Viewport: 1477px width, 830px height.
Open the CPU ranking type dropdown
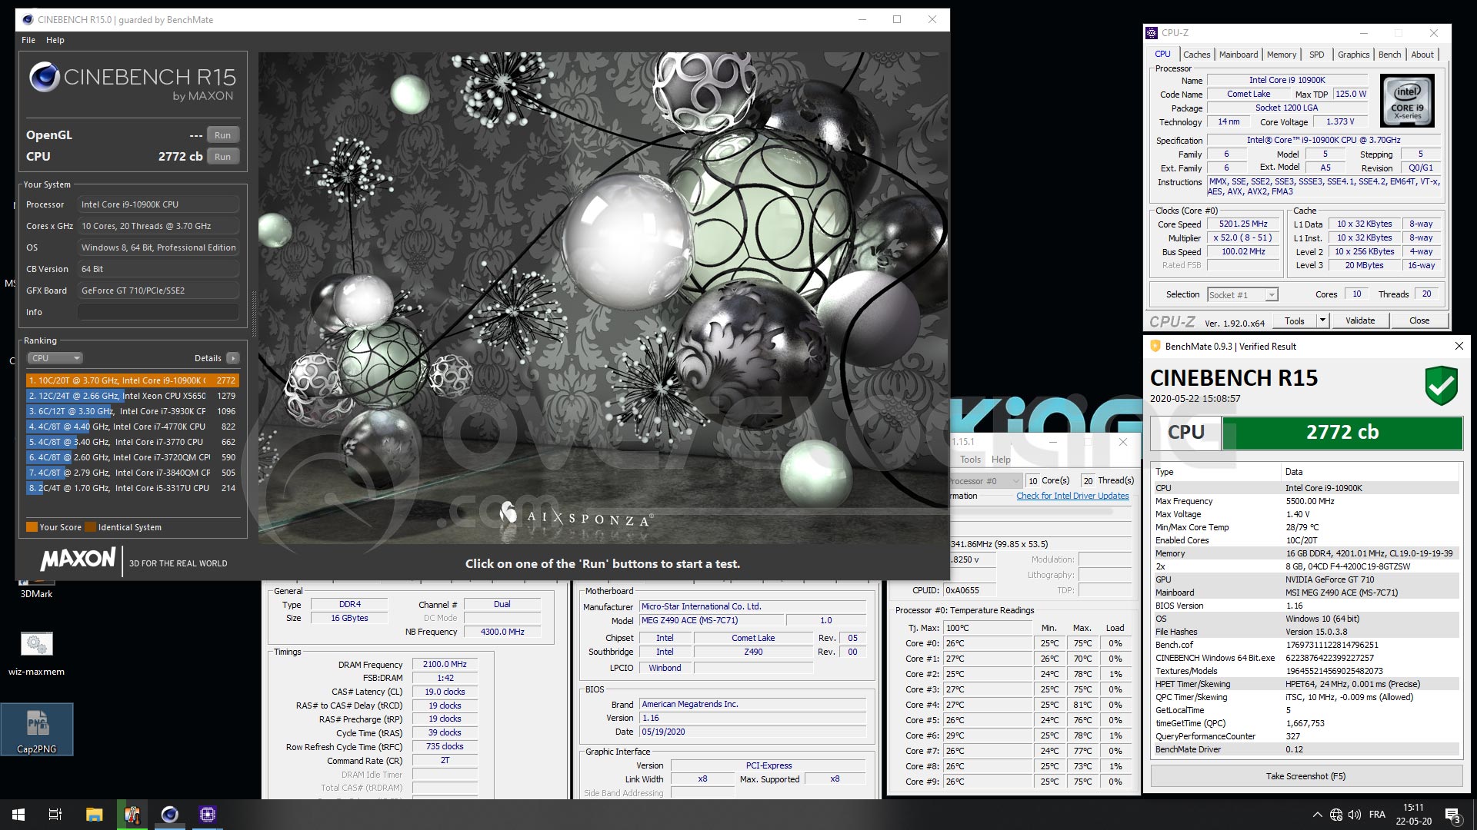(55, 358)
